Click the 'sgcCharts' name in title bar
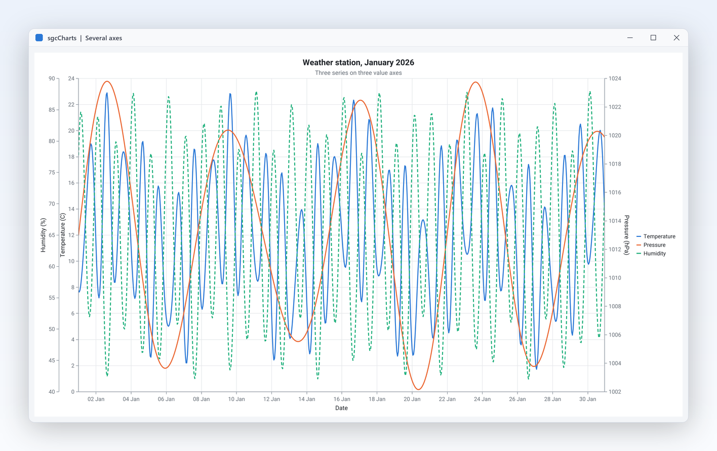The image size is (717, 451). 62,38
